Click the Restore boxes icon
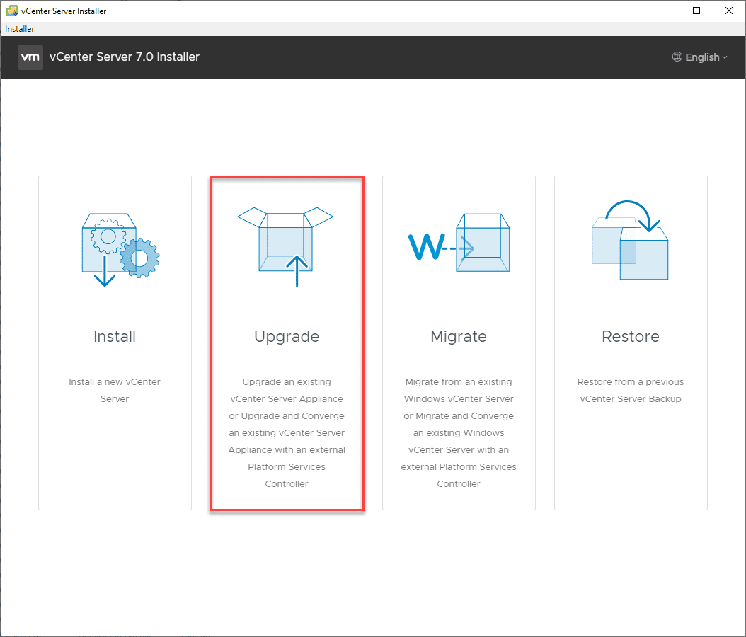Screen dimensions: 746x637 (631, 240)
